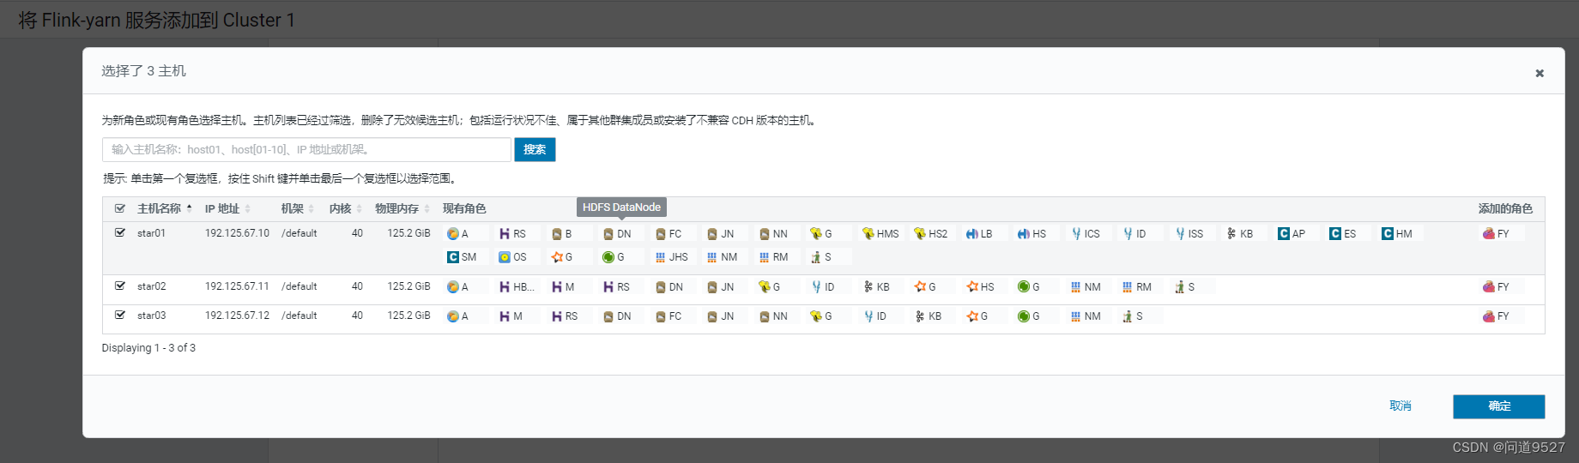Click the Displaying 1 - 3 of 3 text
The image size is (1579, 463).
pos(148,348)
